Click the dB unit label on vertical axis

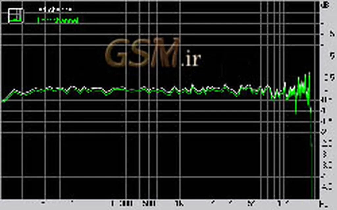tap(326, 5)
